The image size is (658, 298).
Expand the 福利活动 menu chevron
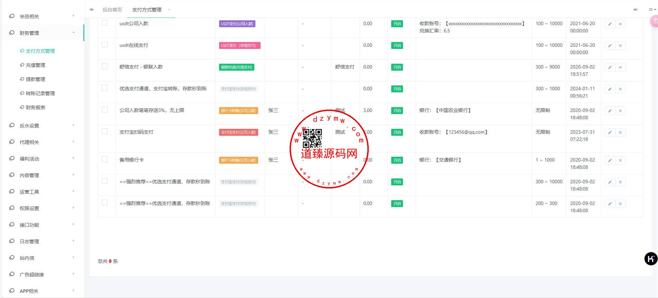point(73,158)
